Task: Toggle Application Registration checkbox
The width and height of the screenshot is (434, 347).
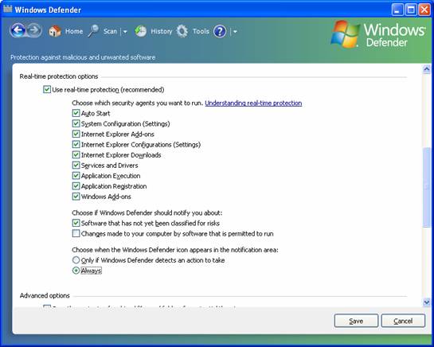Action: (x=76, y=186)
